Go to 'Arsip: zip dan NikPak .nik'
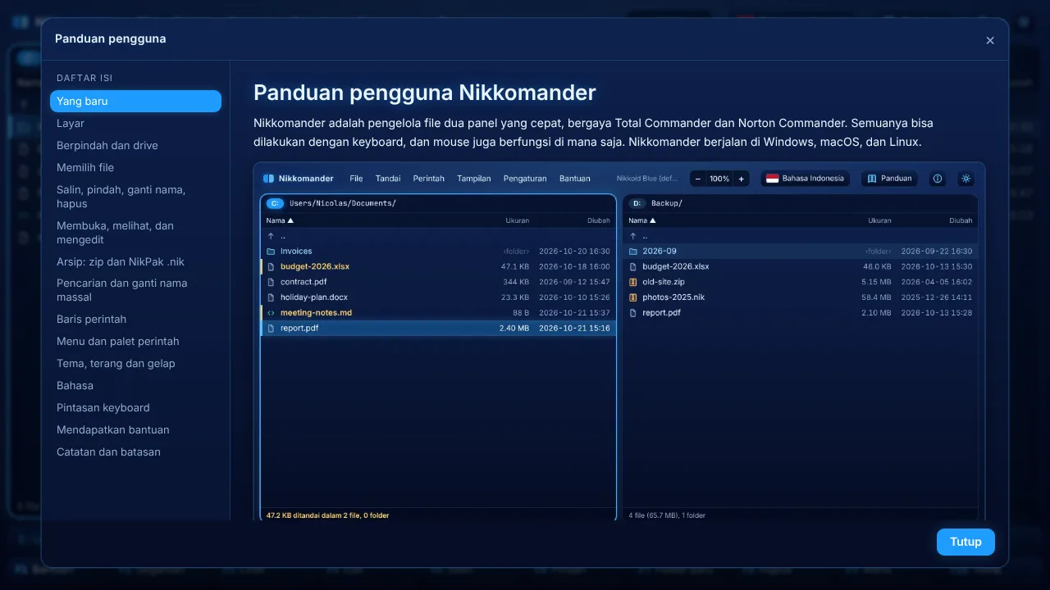The width and height of the screenshot is (1050, 590). tap(135, 261)
